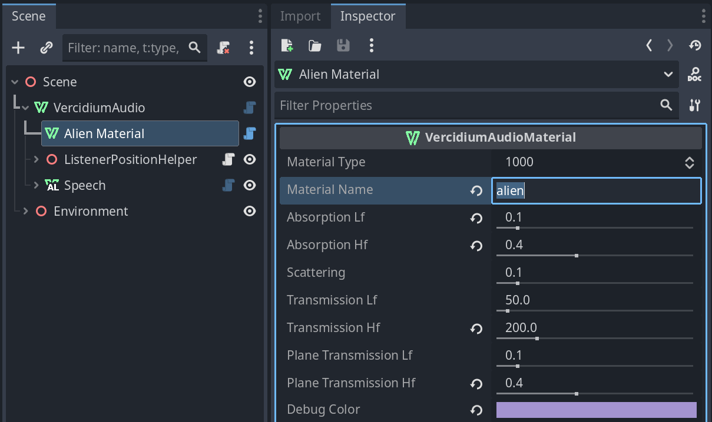Image resolution: width=712 pixels, height=422 pixels.
Task: Open the script attached to Speech node
Action: click(228, 185)
